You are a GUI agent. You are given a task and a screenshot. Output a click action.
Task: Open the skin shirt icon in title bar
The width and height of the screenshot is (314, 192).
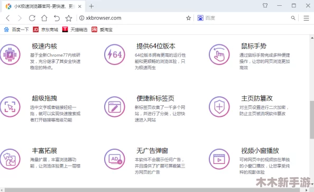(265, 5)
